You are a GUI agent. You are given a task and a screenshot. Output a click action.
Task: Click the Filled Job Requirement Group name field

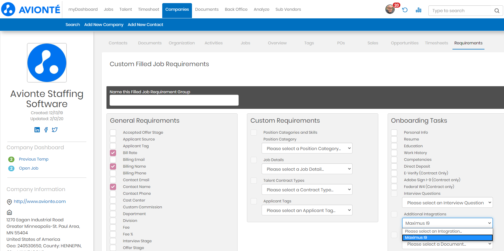(174, 100)
